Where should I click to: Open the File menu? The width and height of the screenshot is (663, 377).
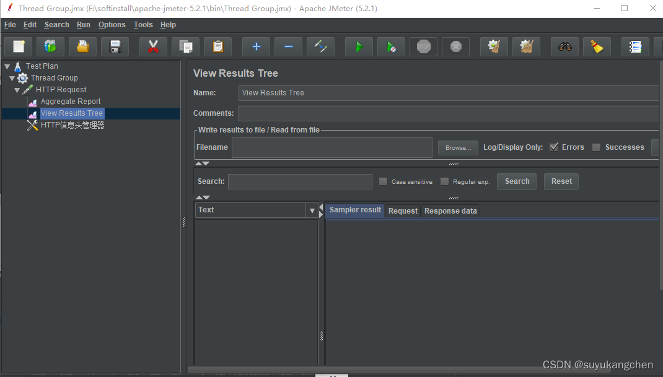10,25
